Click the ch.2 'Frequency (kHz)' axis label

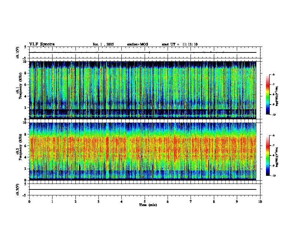click(20, 147)
